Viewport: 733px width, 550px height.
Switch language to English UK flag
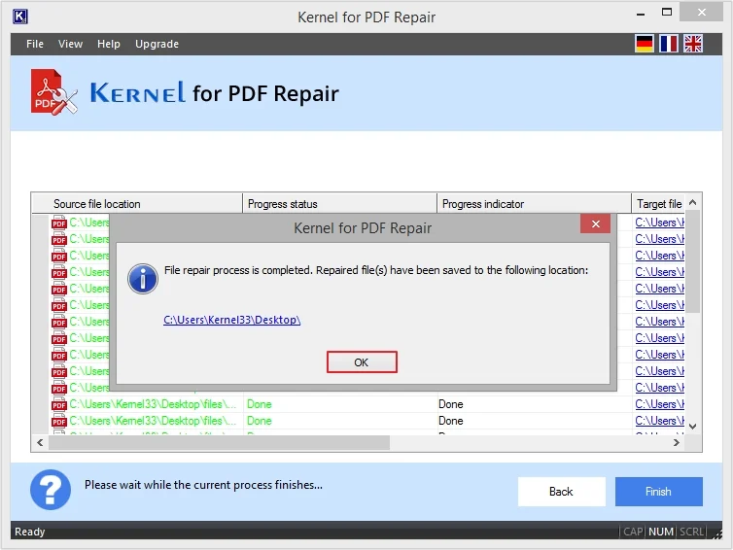click(x=693, y=44)
